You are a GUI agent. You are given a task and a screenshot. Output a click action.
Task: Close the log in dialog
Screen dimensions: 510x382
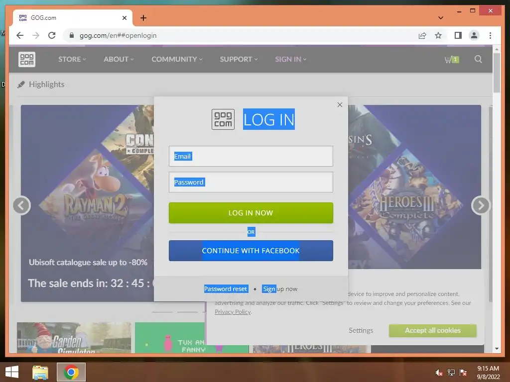click(x=340, y=104)
